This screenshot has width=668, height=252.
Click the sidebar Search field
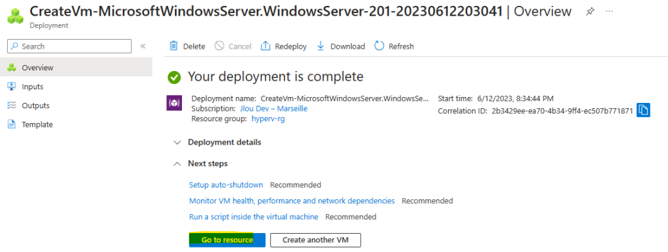[69, 46]
